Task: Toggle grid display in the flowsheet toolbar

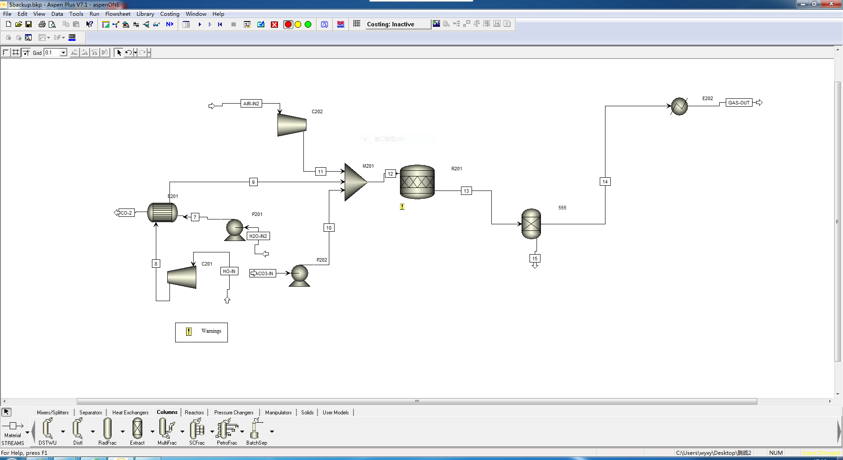Action: 16,53
